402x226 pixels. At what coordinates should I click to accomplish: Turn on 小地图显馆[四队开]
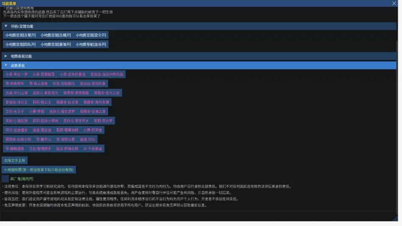pyautogui.click(x=20, y=45)
